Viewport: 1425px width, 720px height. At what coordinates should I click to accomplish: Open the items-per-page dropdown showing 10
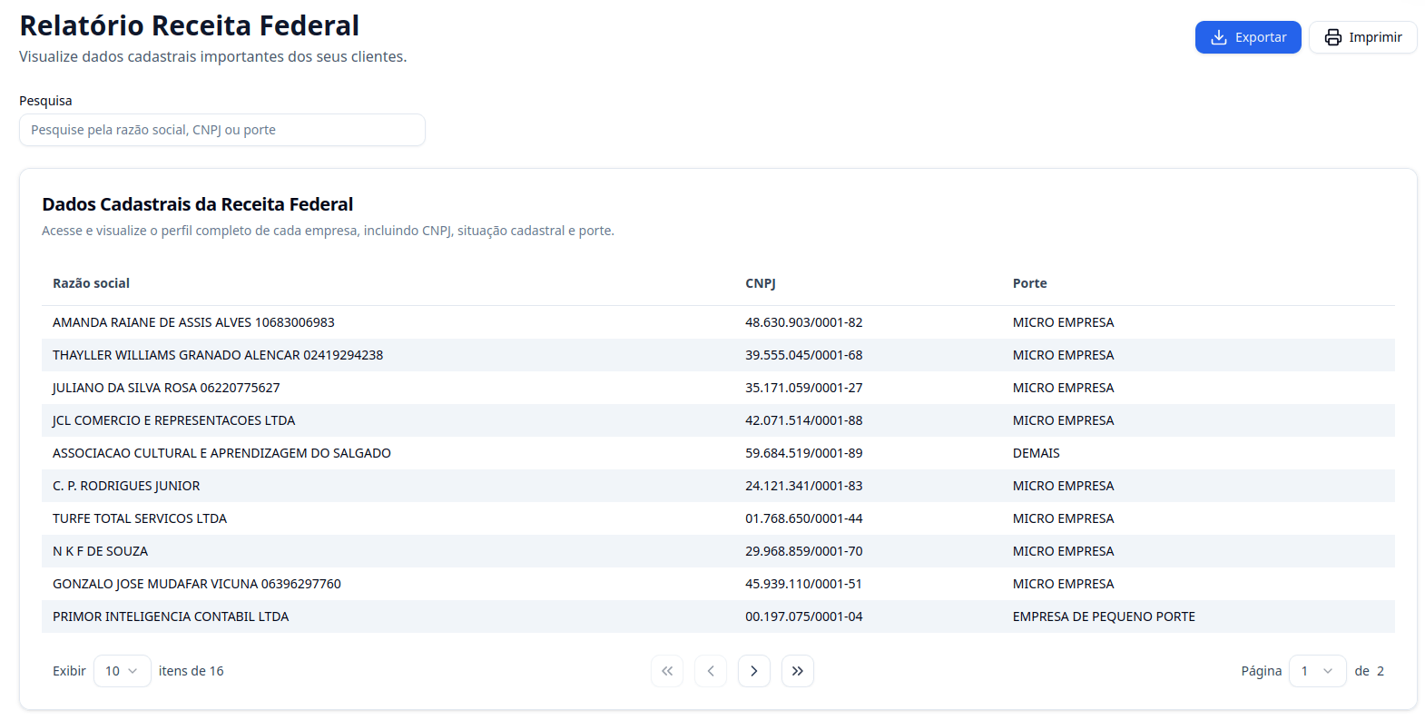click(122, 671)
